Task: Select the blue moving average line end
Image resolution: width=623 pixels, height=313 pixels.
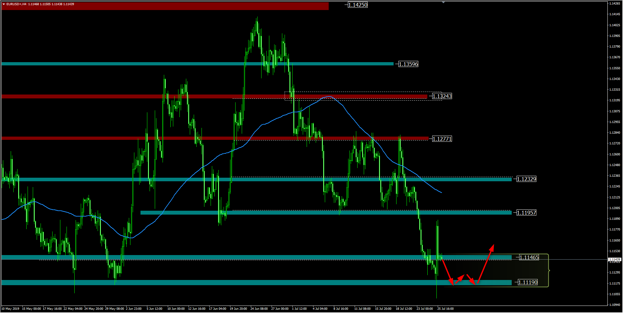Action: (441, 192)
